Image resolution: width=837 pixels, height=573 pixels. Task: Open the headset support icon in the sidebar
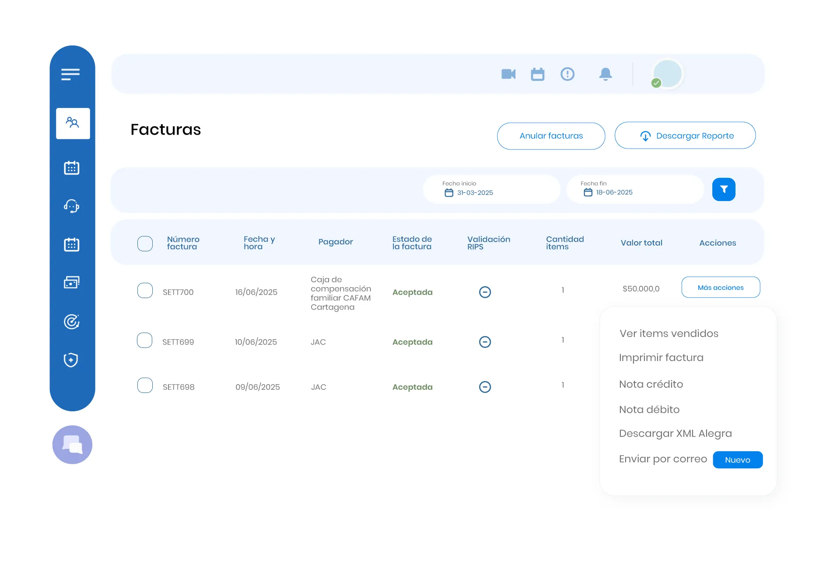click(72, 206)
